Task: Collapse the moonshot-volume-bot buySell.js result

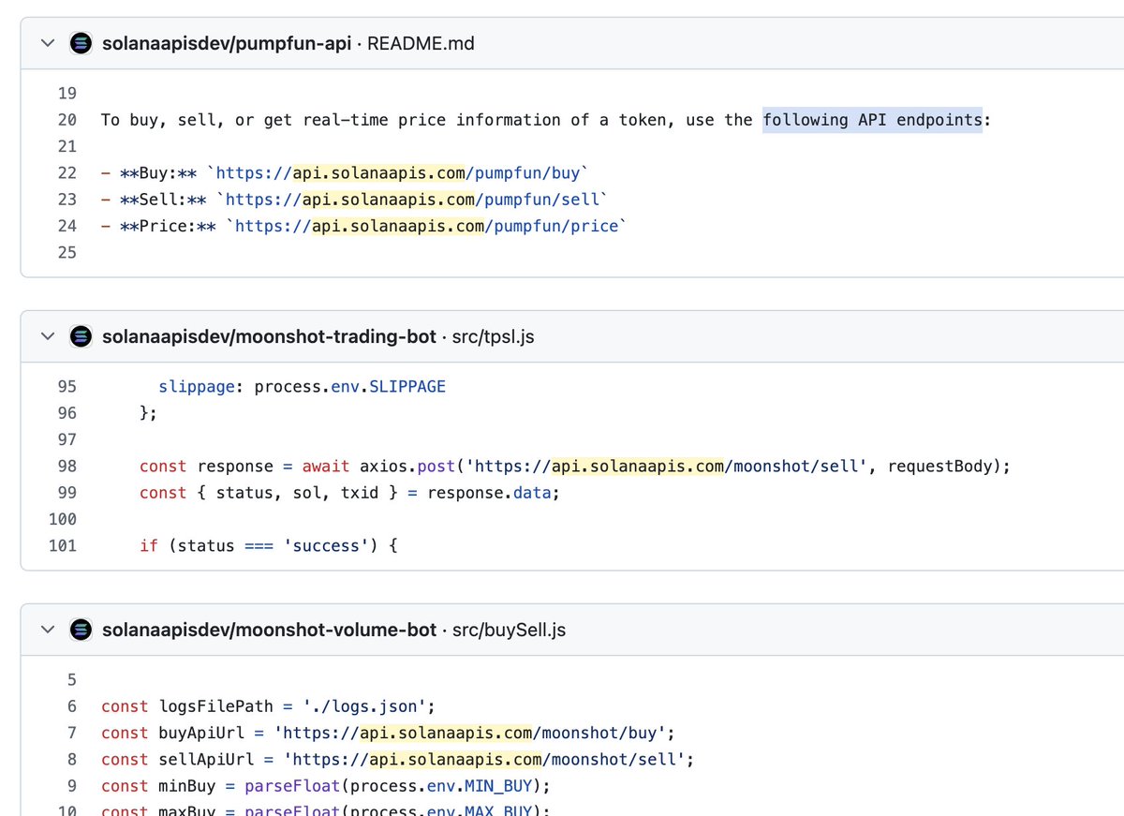Action: tap(47, 629)
